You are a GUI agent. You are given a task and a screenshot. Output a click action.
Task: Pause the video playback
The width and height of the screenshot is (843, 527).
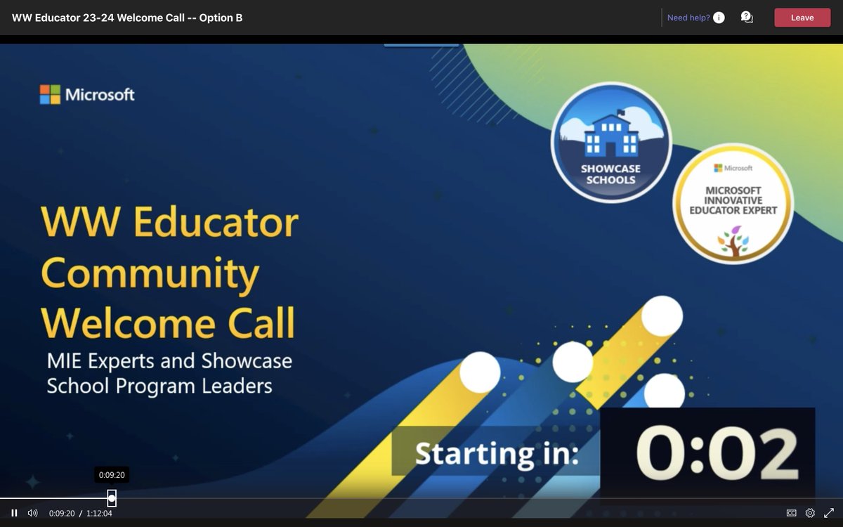(14, 513)
